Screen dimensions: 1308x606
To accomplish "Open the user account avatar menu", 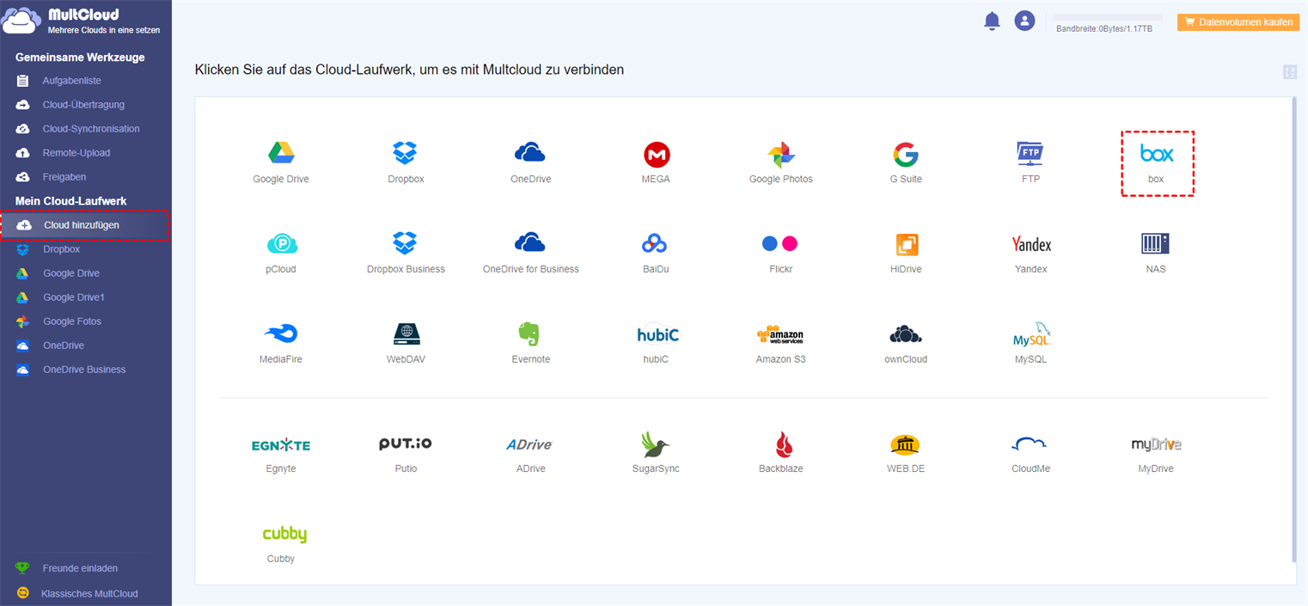I will 1024,21.
